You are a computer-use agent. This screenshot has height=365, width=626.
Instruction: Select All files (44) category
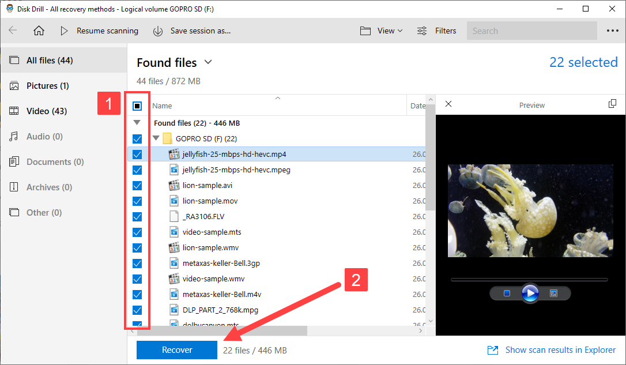pos(64,61)
